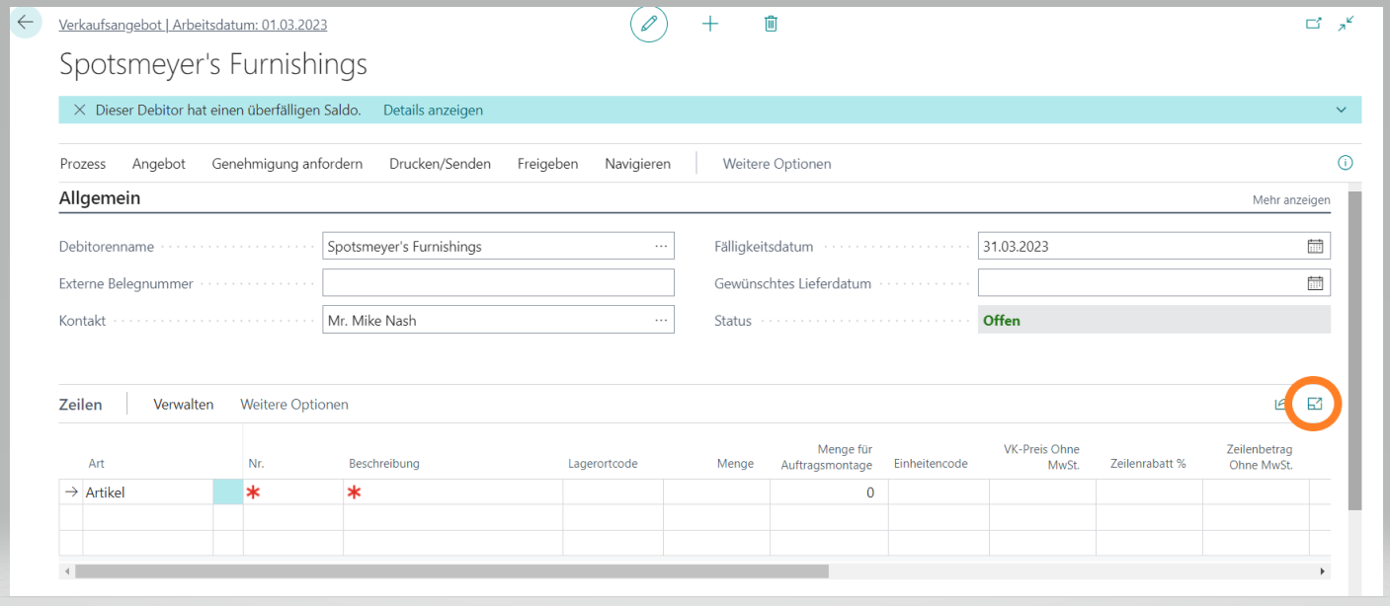Open the Angebot menu
This screenshot has height=606, width=1390.
point(159,164)
